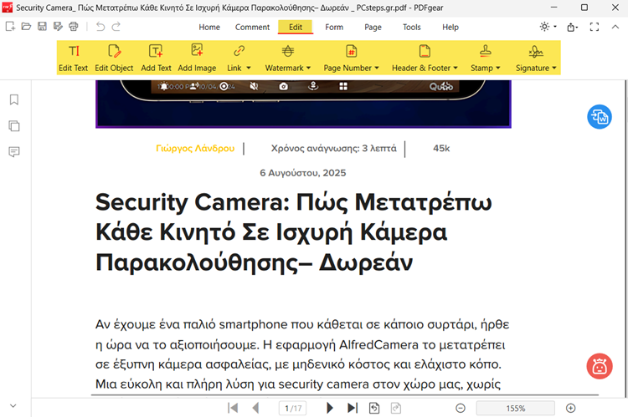The height and width of the screenshot is (417, 628).
Task: Expand the Link dropdown arrow
Action: (249, 68)
